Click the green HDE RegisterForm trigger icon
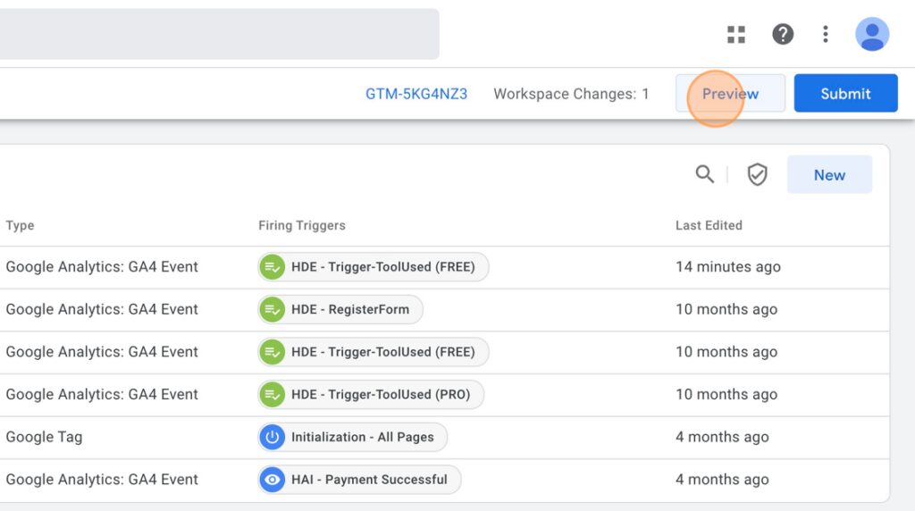Viewport: 915px width, 511px height. pyautogui.click(x=272, y=309)
